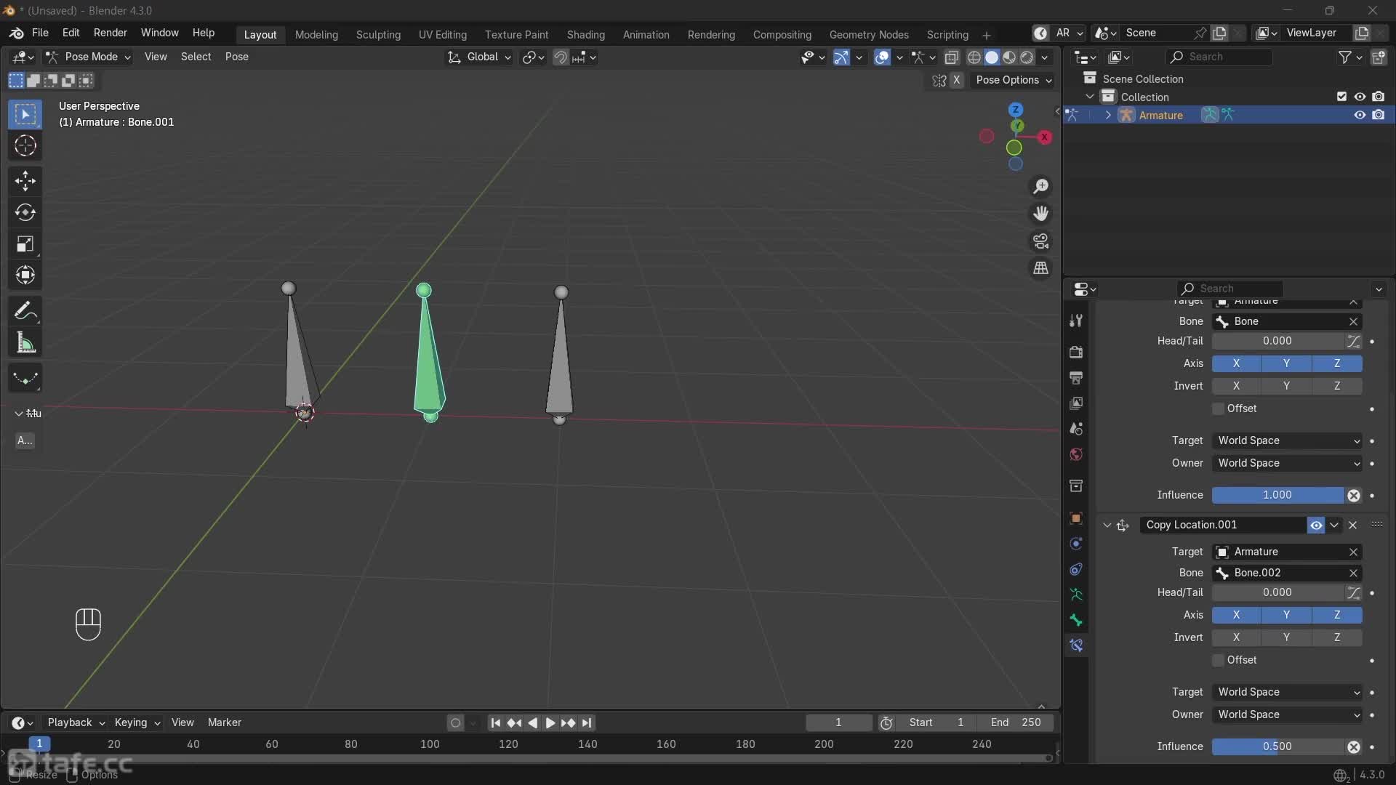Select the Annotate tool
This screenshot has height=785, width=1396.
[25, 310]
